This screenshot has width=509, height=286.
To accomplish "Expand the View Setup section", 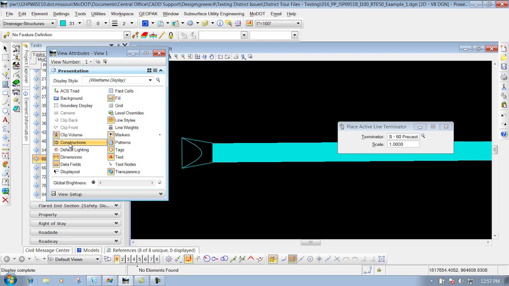I will (x=107, y=194).
